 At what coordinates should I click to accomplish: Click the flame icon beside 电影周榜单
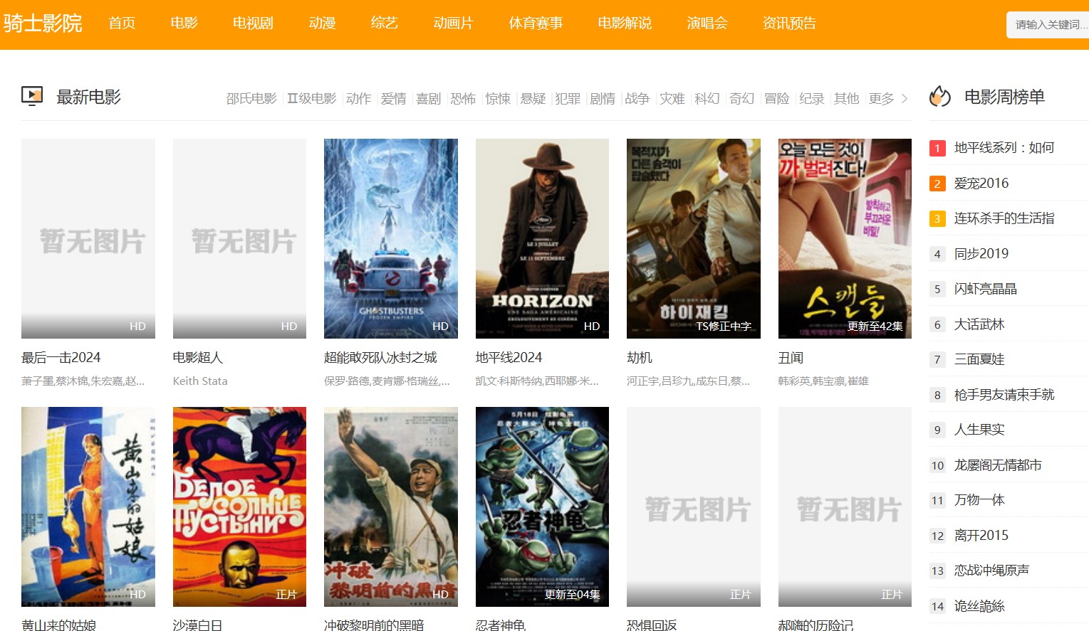(x=940, y=96)
